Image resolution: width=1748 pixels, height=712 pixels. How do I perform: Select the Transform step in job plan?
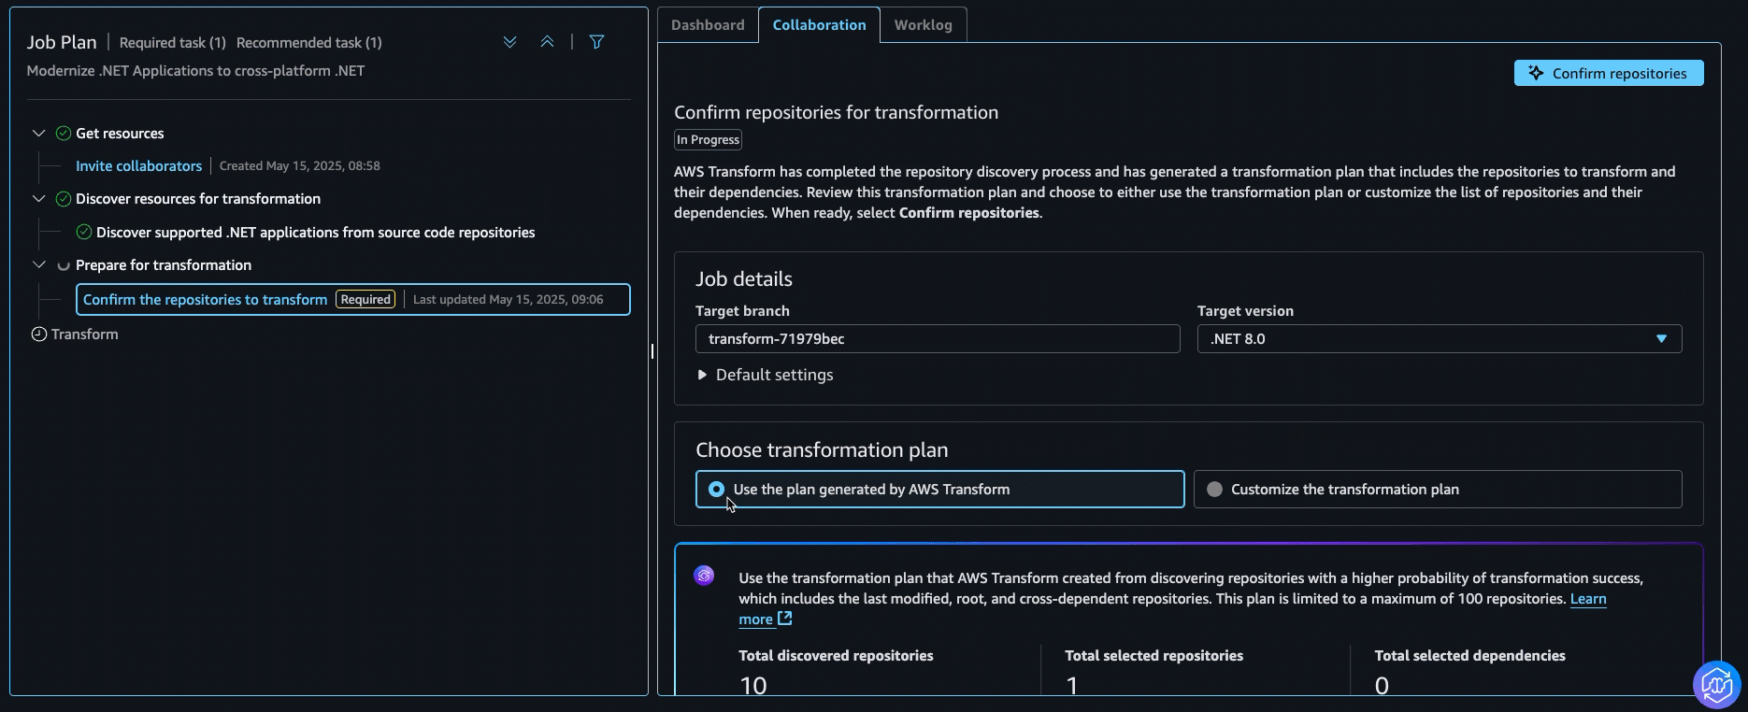click(84, 335)
